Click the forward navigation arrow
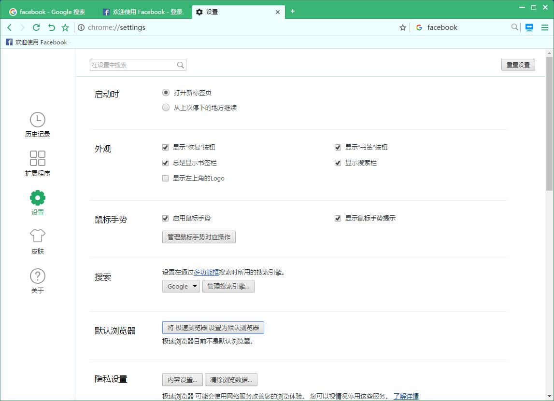Viewport: 554px width, 401px height. [23, 28]
